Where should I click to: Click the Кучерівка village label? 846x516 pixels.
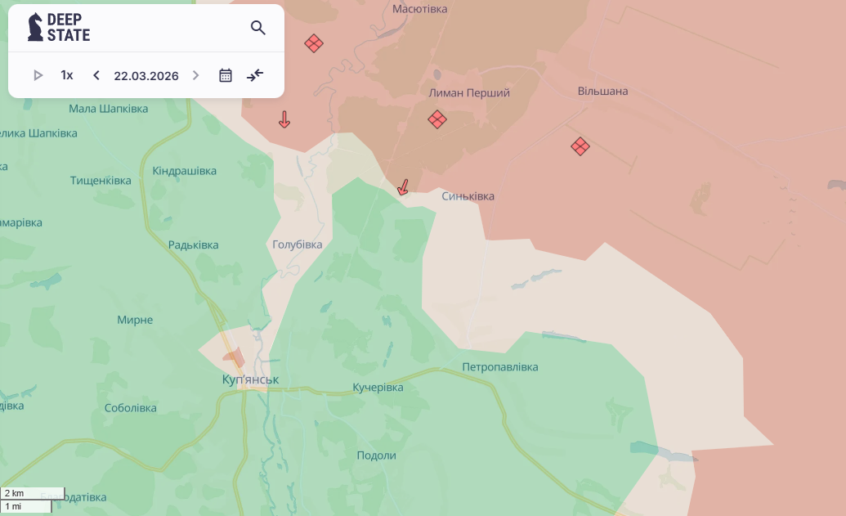click(x=378, y=388)
